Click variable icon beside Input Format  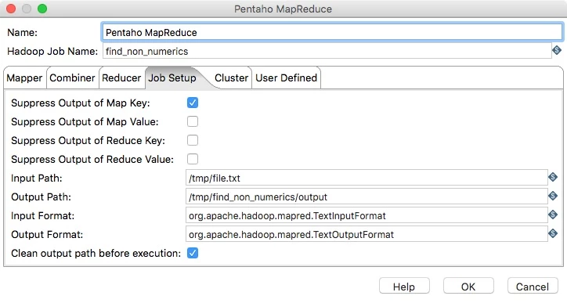tap(553, 215)
